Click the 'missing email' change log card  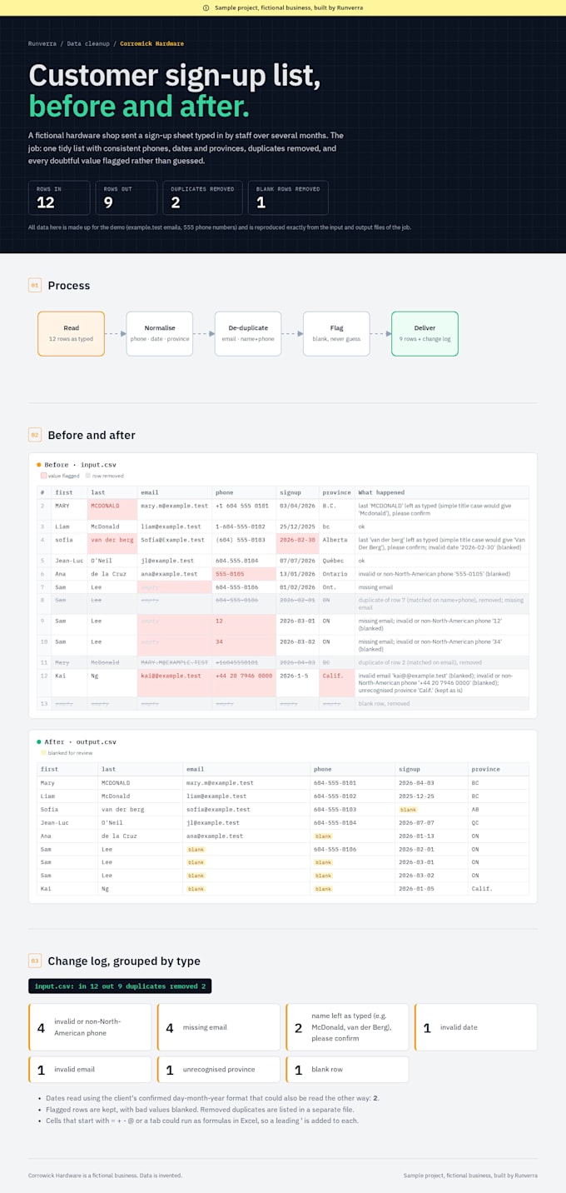pos(219,1027)
